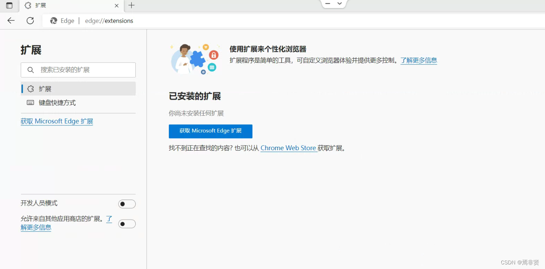Close the 扩展 browser tab
The height and width of the screenshot is (269, 545).
pos(117,5)
